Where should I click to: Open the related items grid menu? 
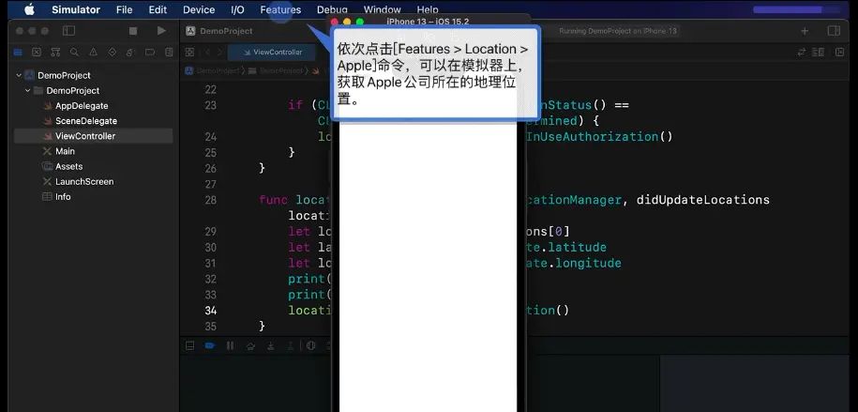point(189,53)
